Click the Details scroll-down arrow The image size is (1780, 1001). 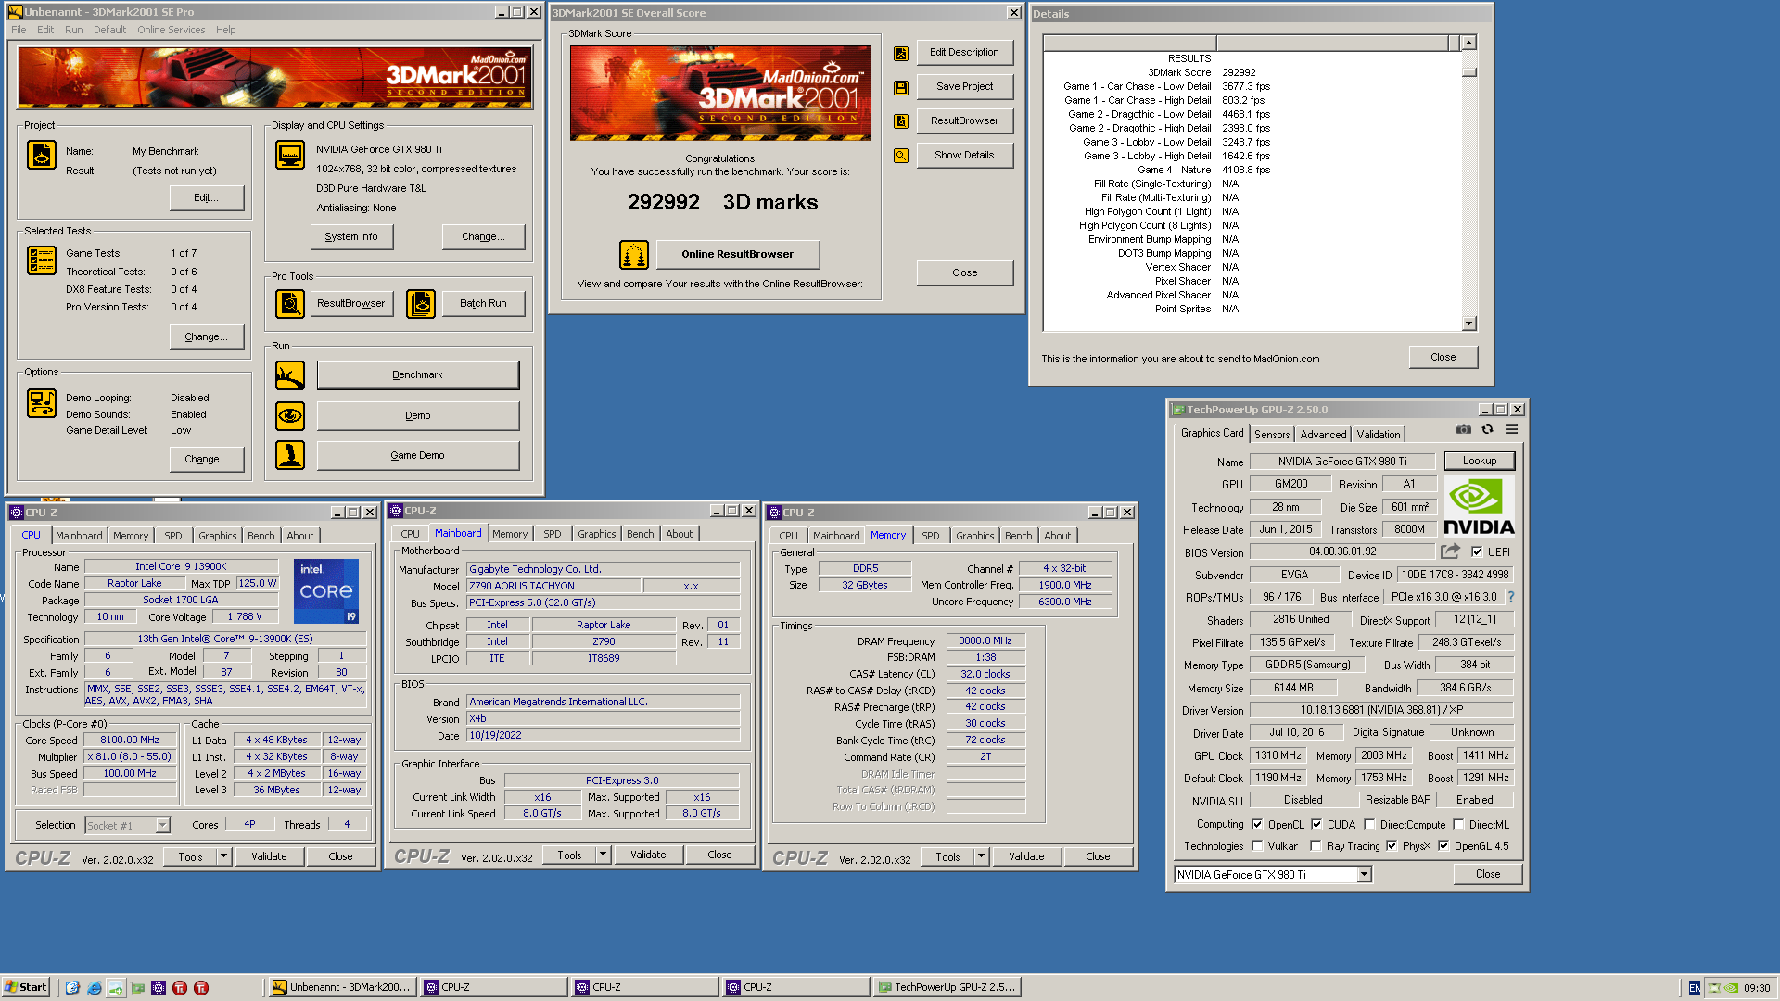click(1468, 323)
